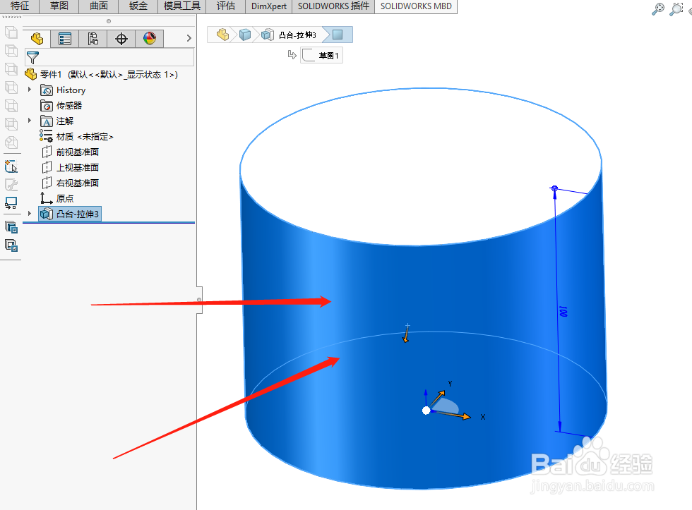
Task: Open the PropertyManager tab
Action: click(65, 39)
